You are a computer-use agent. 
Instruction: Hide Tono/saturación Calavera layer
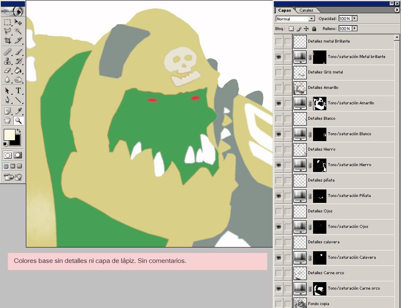tap(278, 258)
